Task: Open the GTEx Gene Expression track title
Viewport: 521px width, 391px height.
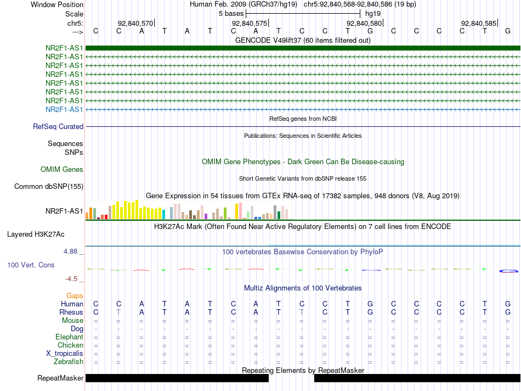Action: (303, 195)
